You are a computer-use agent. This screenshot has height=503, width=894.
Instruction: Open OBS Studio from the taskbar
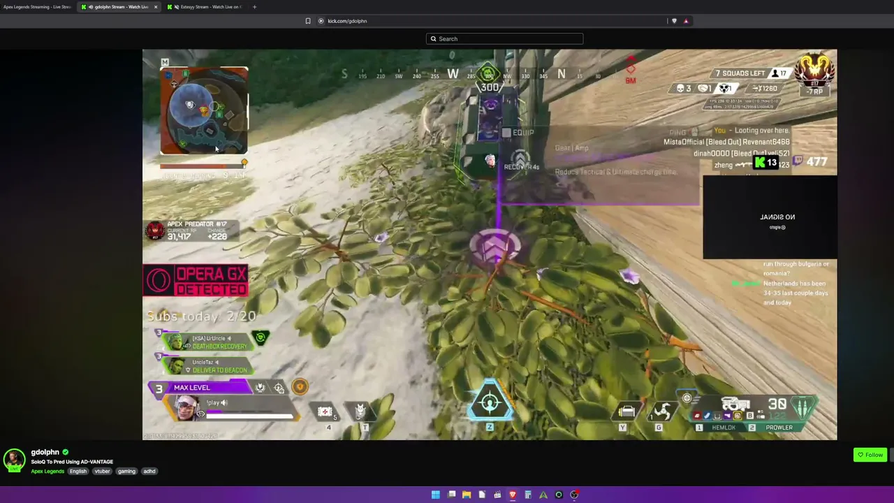[574, 495]
